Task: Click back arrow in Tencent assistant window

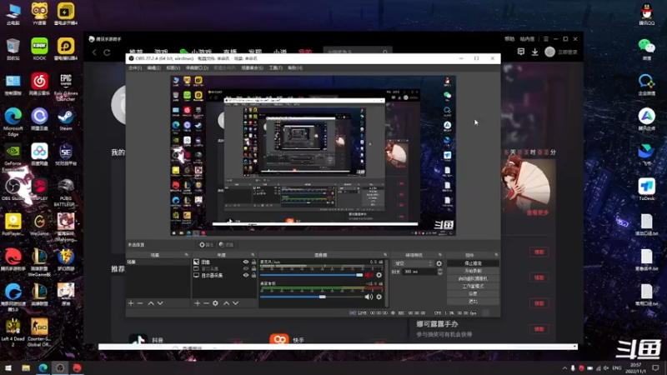Action: click(94, 52)
